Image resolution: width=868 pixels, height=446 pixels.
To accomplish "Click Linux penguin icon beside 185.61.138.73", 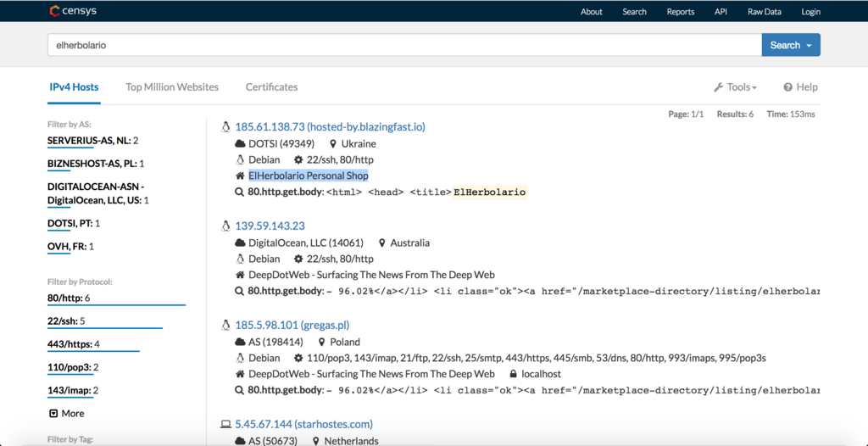I will [x=225, y=127].
